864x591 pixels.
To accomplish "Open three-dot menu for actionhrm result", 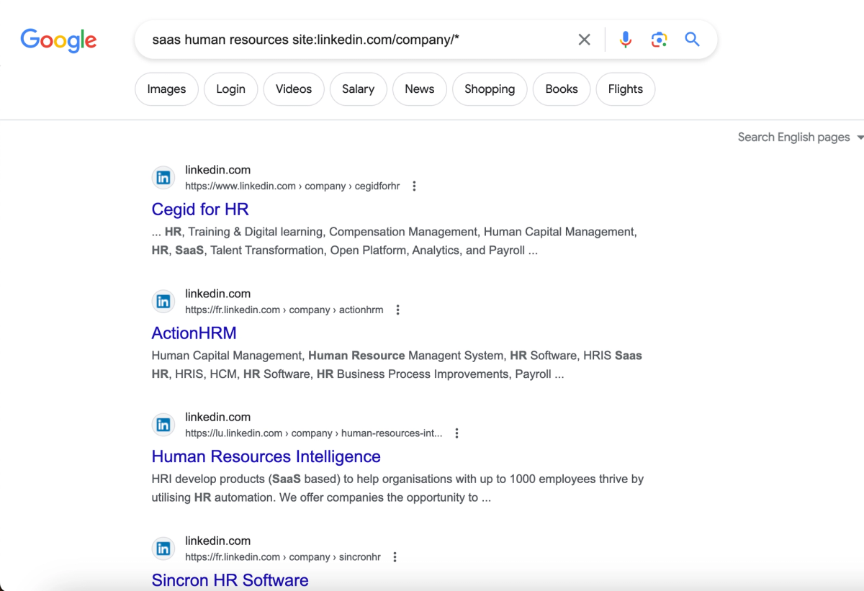I will pyautogui.click(x=398, y=310).
